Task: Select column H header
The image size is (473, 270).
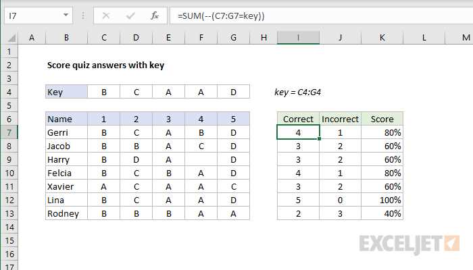Action: point(264,38)
